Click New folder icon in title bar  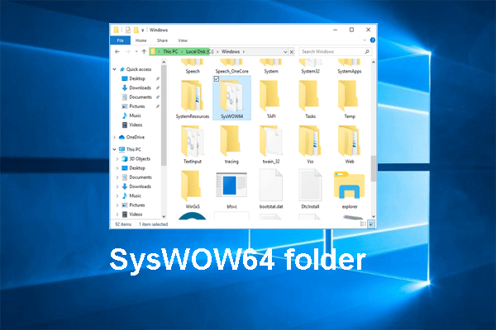(x=136, y=30)
